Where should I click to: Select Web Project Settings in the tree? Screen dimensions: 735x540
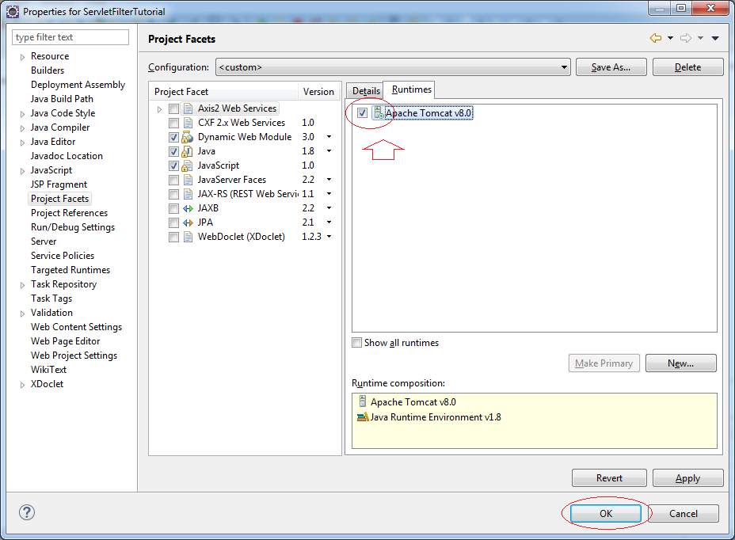point(74,356)
